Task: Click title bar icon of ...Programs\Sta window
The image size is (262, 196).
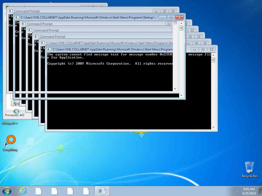Action: click(43, 43)
